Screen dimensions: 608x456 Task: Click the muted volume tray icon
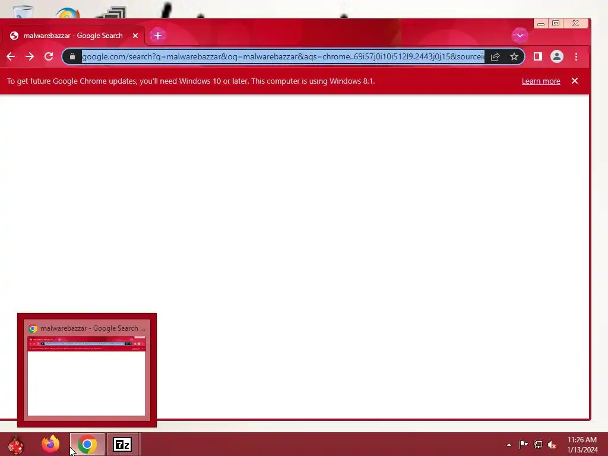552,445
